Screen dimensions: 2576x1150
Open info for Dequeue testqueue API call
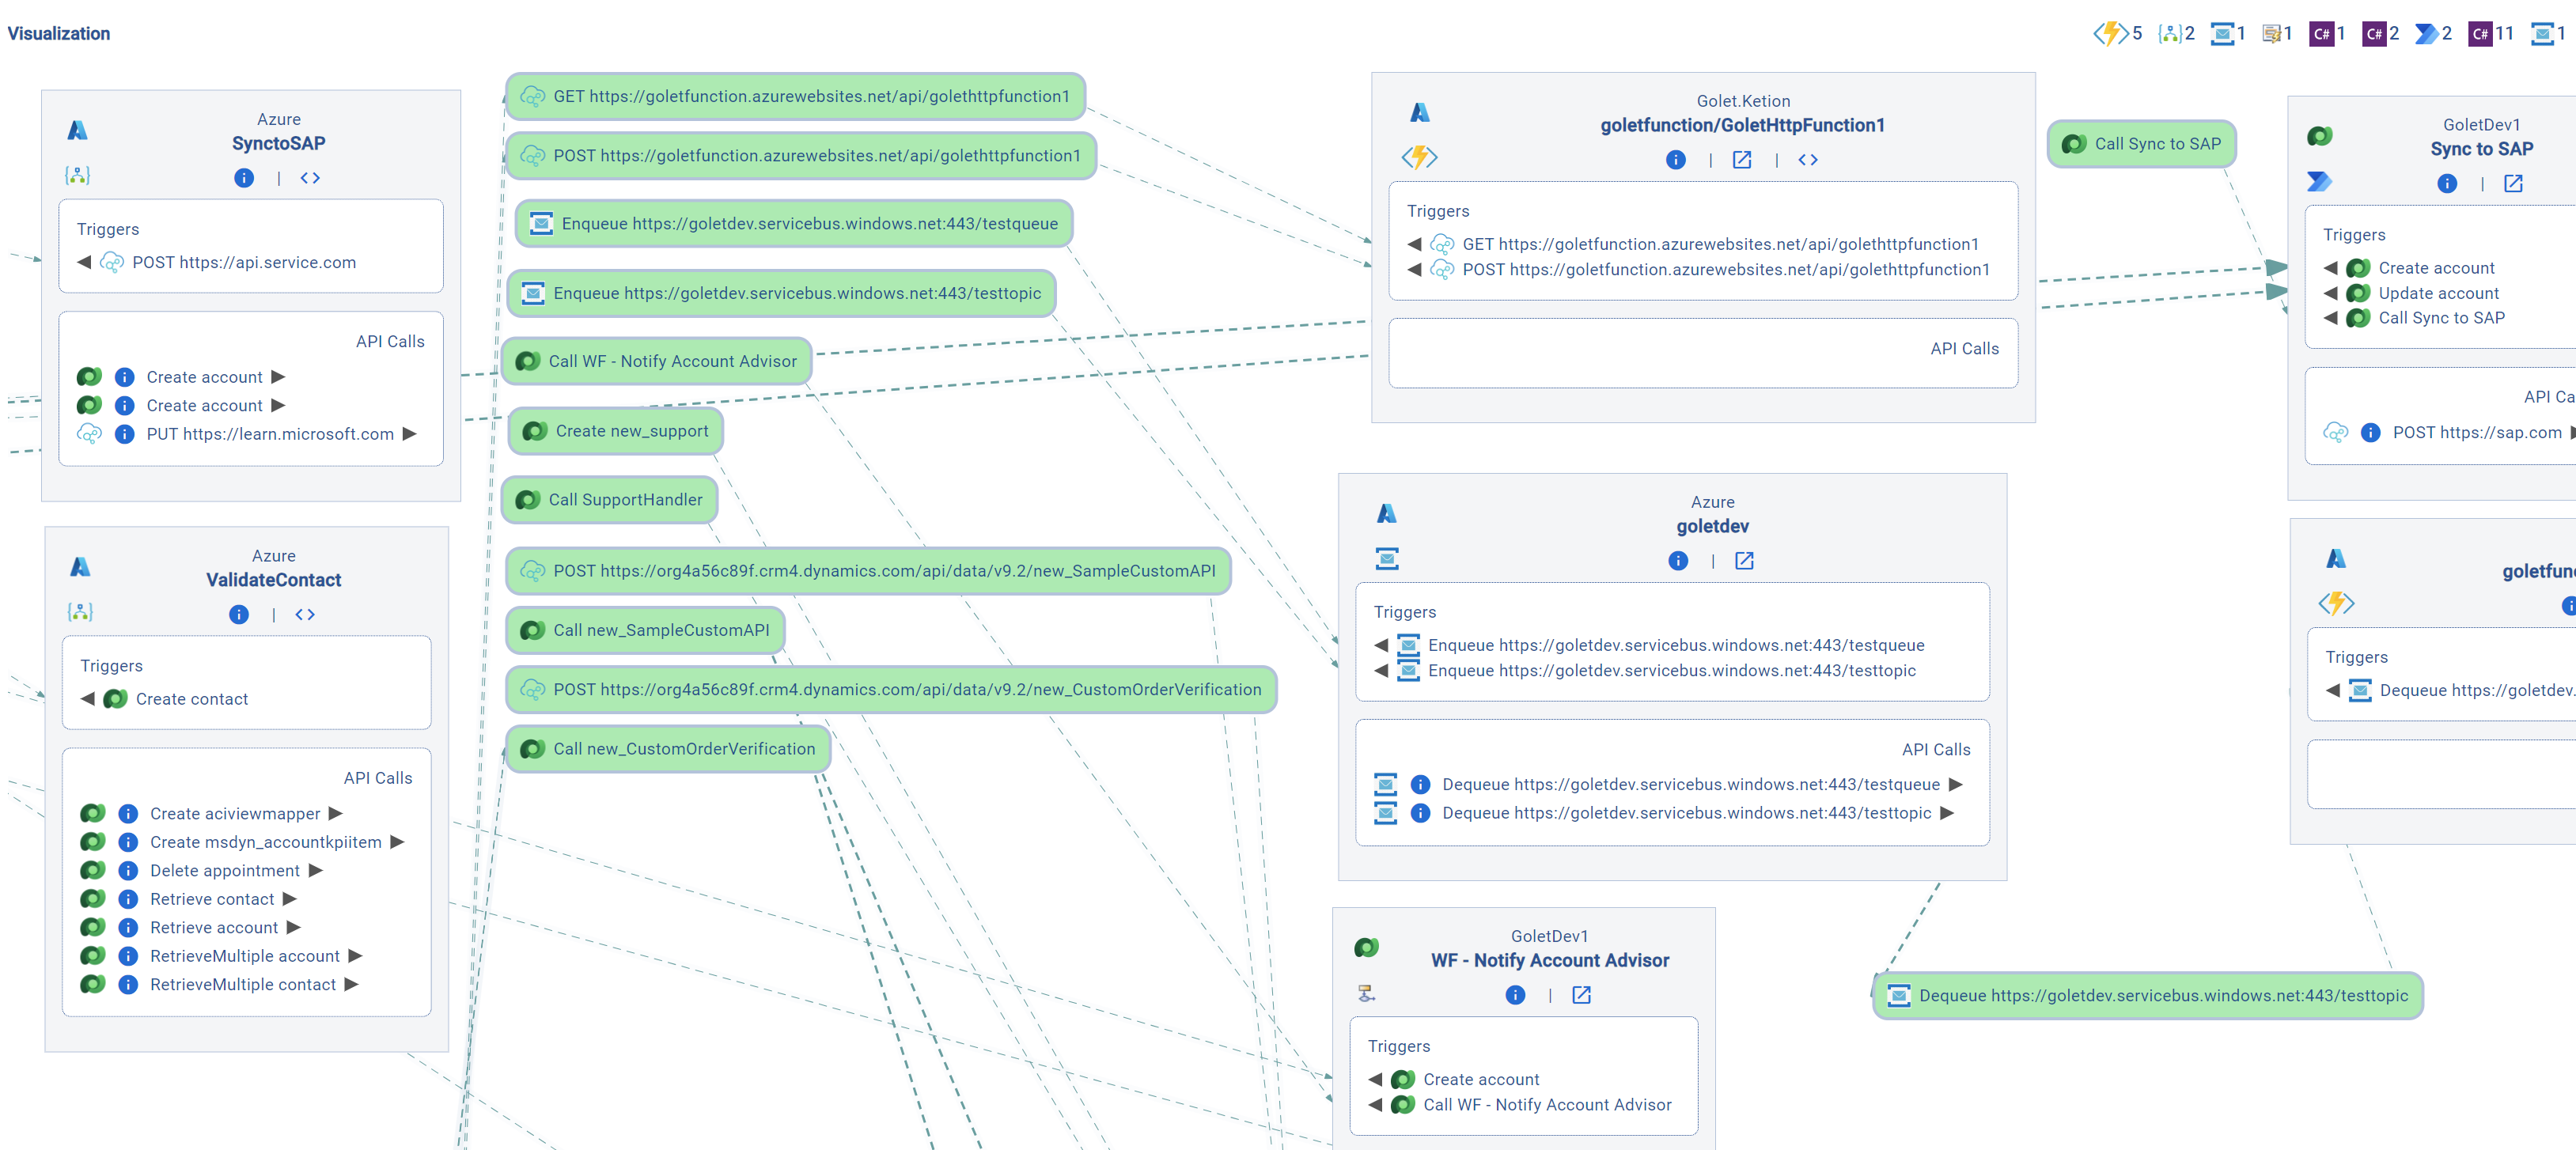(x=1420, y=785)
